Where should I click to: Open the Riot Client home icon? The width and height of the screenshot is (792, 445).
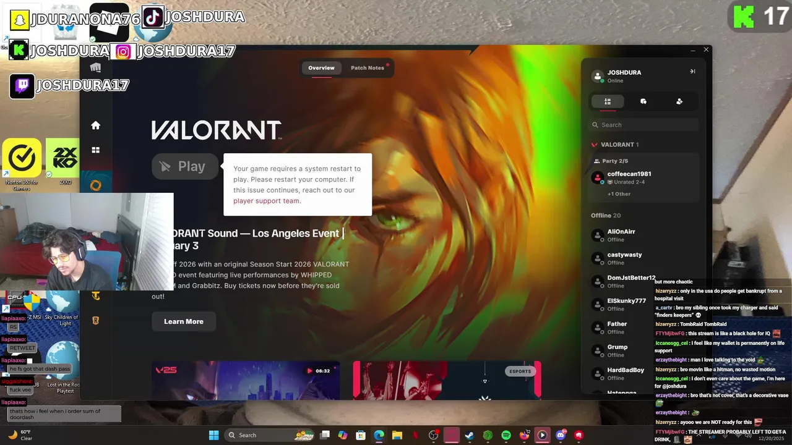click(95, 125)
